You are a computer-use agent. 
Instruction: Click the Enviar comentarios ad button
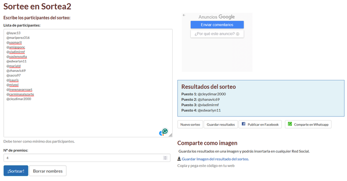[217, 25]
